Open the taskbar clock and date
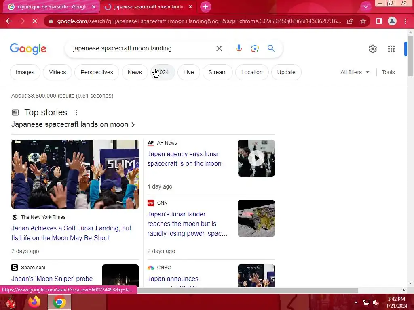The width and height of the screenshot is (414, 310). [x=397, y=302]
